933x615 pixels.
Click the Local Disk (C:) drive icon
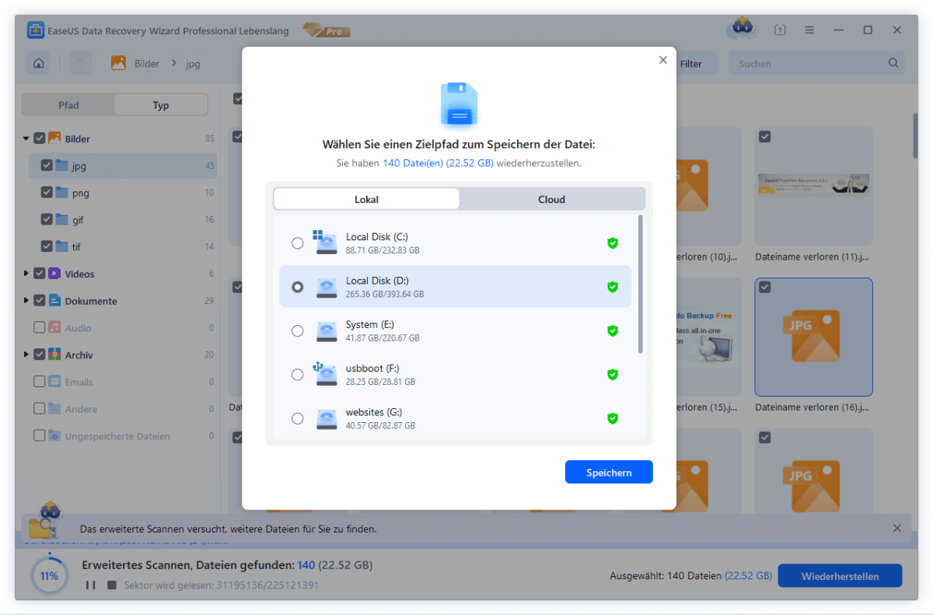tap(325, 243)
